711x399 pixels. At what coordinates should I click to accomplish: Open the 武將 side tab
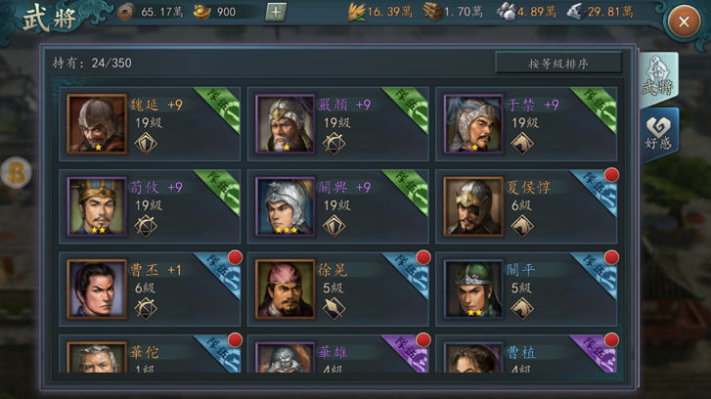click(x=658, y=78)
